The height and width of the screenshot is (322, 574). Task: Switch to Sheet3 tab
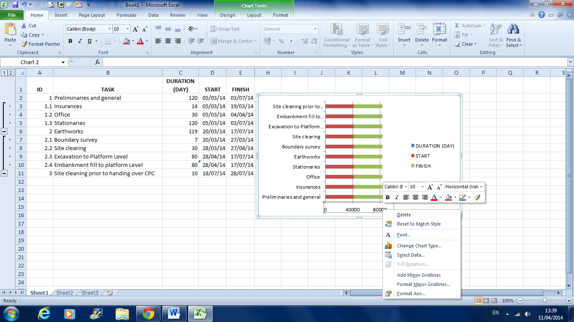pyautogui.click(x=90, y=293)
